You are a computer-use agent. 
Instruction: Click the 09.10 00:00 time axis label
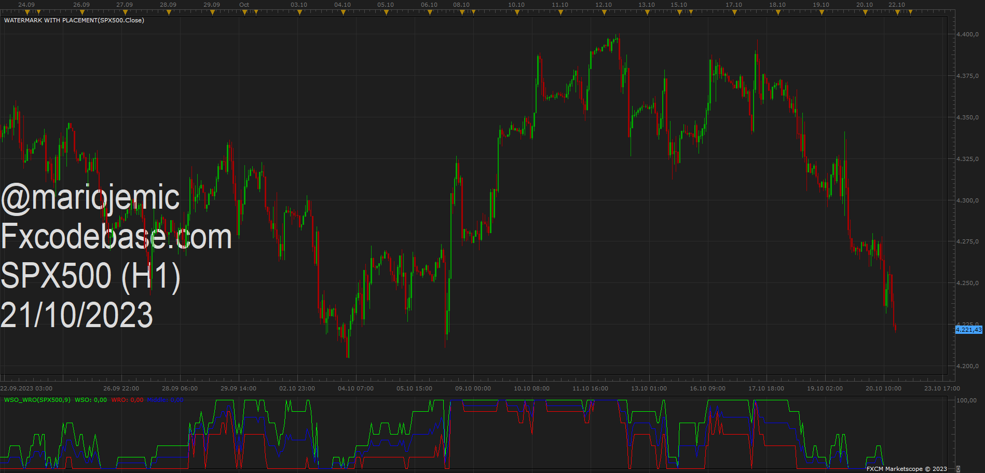pos(473,388)
